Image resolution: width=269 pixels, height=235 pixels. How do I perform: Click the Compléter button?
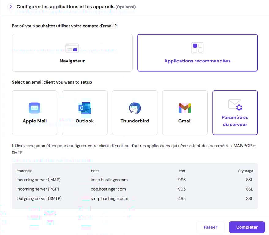coord(247,227)
